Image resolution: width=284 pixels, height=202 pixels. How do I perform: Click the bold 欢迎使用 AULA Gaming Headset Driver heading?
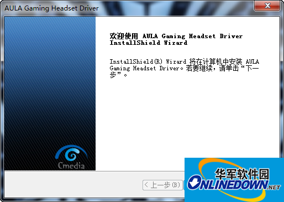tap(176, 39)
